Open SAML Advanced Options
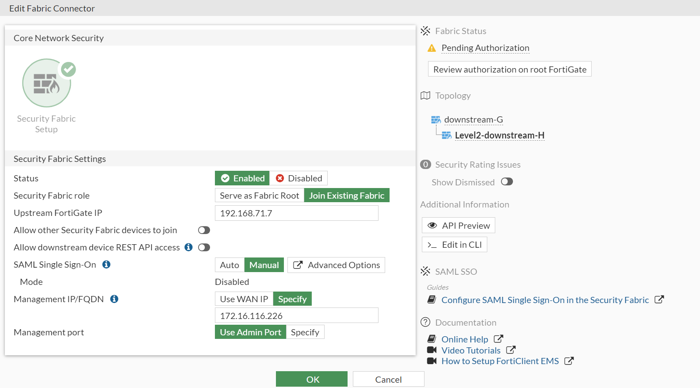This screenshot has width=700, height=388. [x=336, y=265]
